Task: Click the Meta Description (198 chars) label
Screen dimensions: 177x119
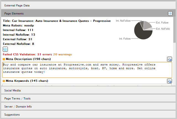Action: click(28, 59)
